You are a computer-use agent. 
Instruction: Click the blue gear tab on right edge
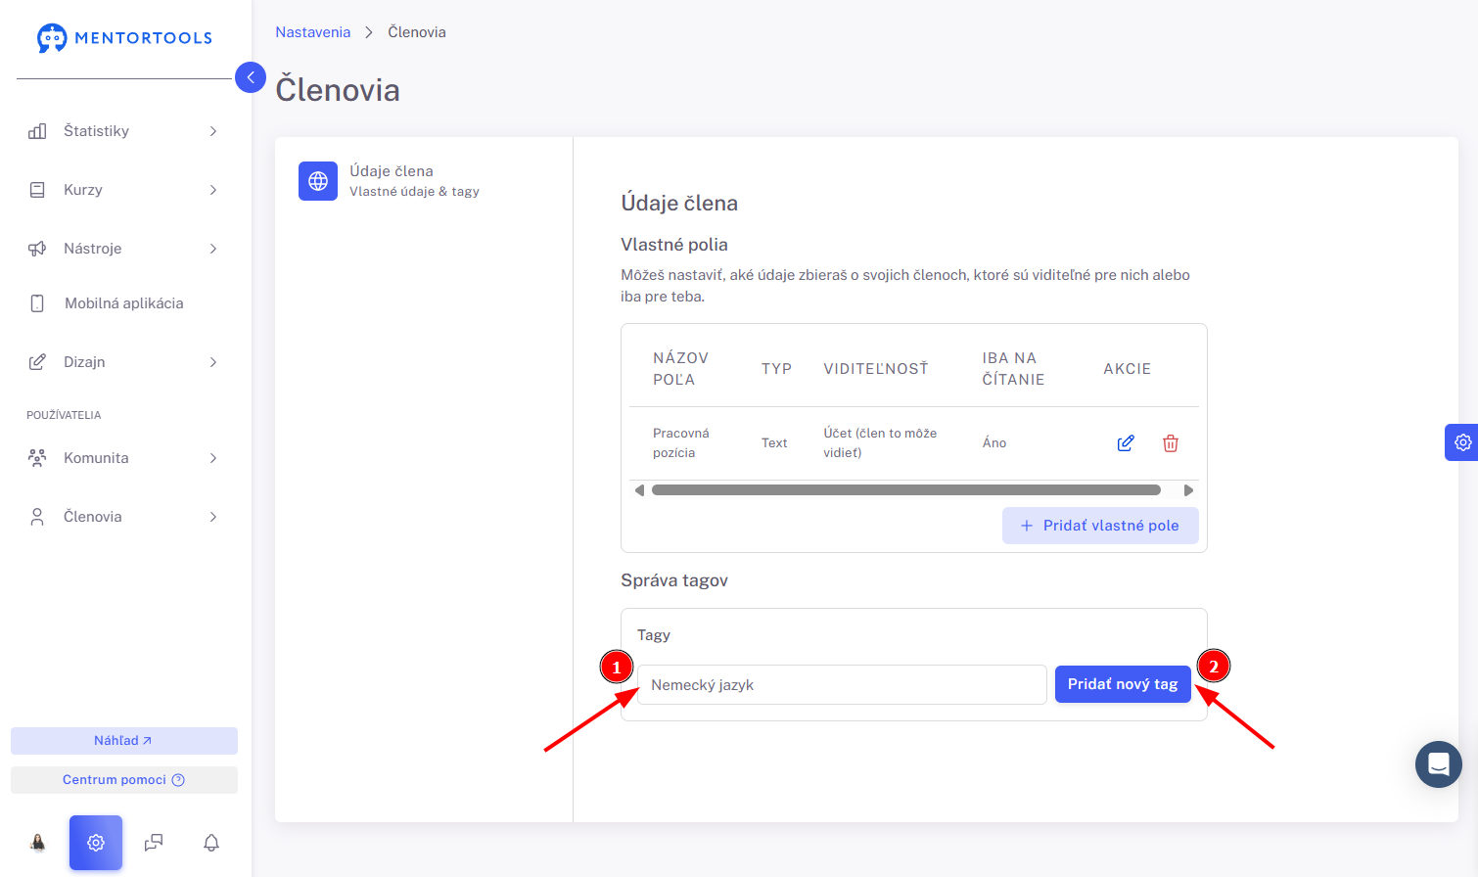1462,442
